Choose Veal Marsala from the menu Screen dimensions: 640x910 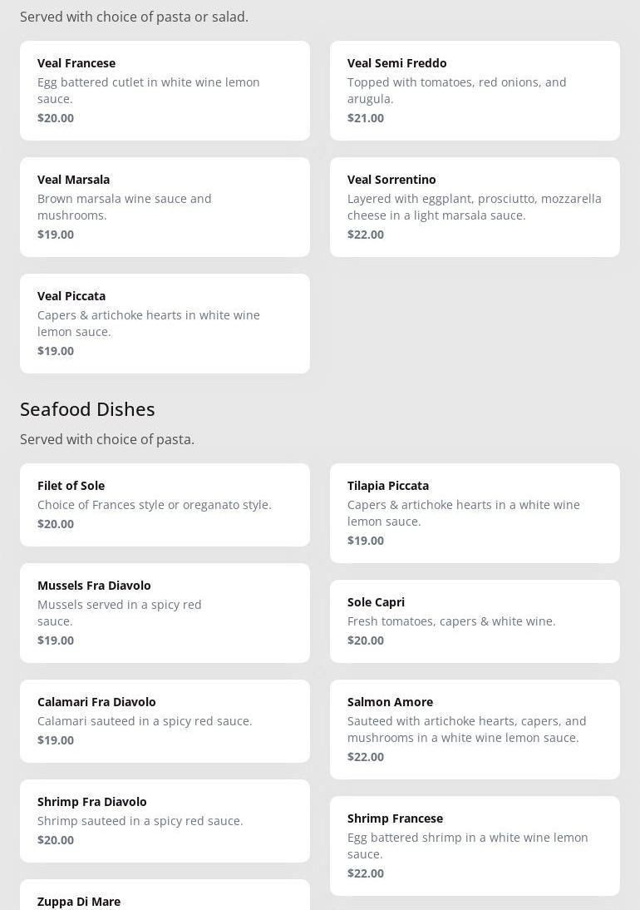pos(165,206)
